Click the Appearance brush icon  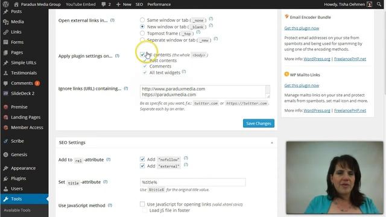[x=5, y=168]
